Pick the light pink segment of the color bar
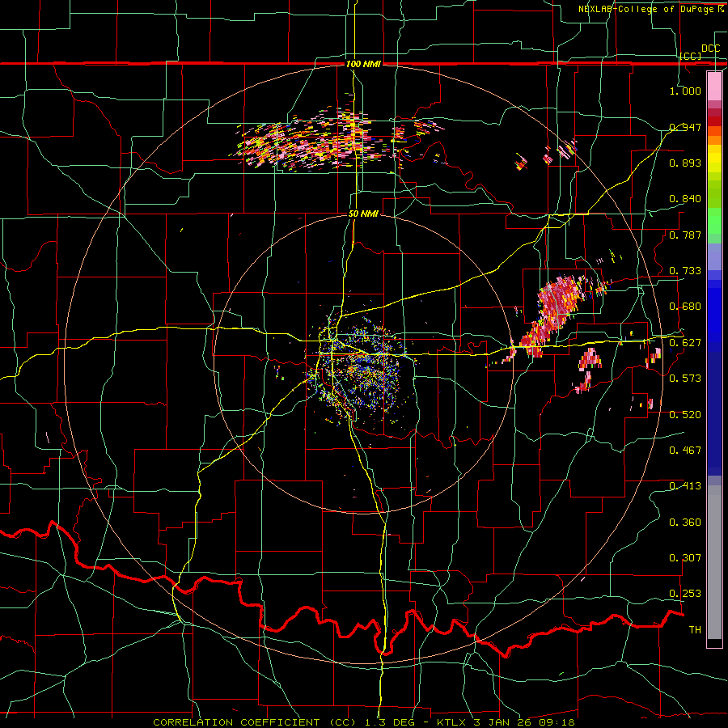 point(714,86)
